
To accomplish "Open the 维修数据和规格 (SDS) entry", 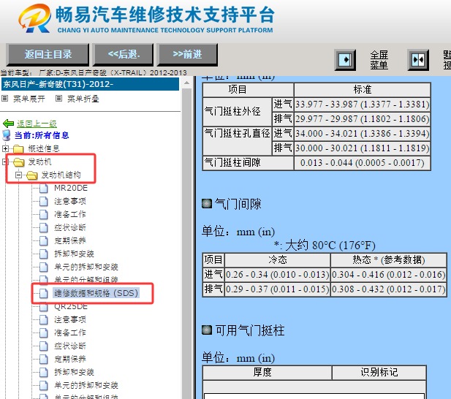I will 96,293.
